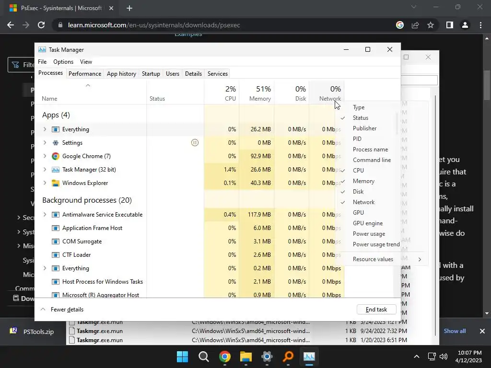Expand the Everything app row under Apps
This screenshot has height=368, width=491.
(x=45, y=129)
